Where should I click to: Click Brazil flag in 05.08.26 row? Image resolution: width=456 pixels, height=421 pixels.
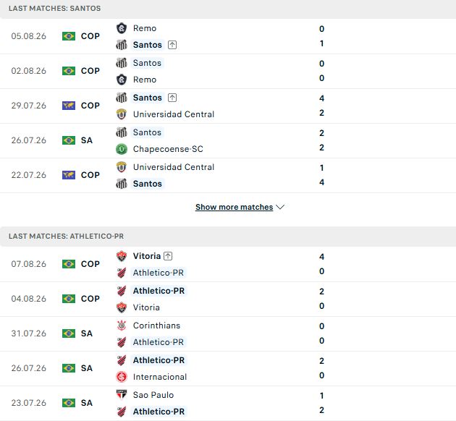click(x=69, y=36)
